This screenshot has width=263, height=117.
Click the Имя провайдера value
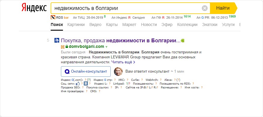(87, 91)
